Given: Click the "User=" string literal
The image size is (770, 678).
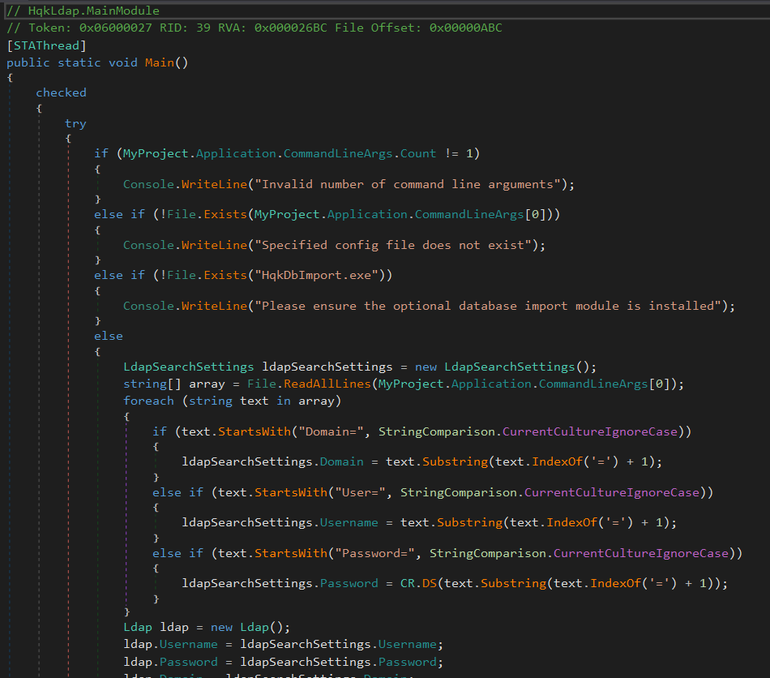Looking at the screenshot, I should [360, 493].
